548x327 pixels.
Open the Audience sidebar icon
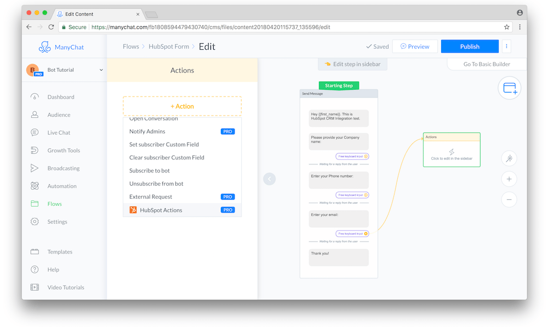(x=35, y=114)
